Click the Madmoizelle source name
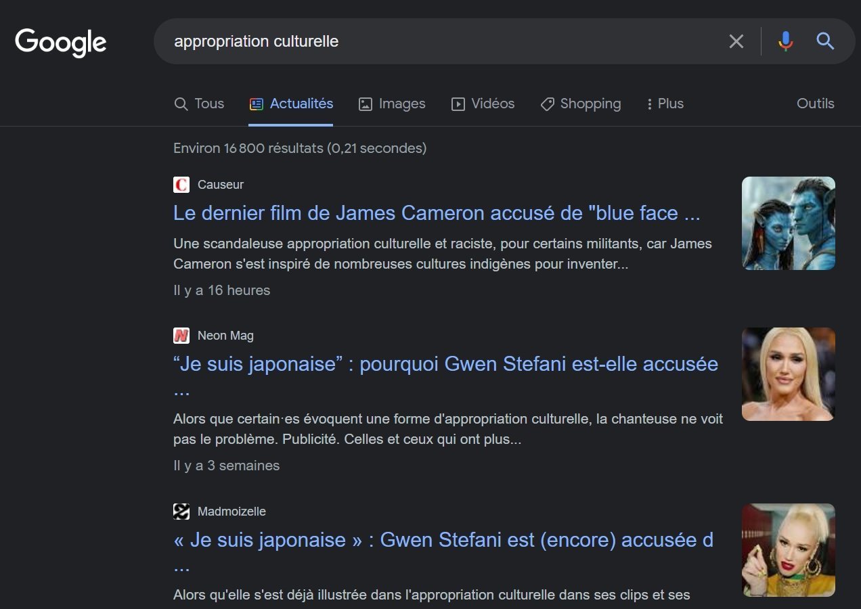The width and height of the screenshot is (861, 609). pos(231,512)
